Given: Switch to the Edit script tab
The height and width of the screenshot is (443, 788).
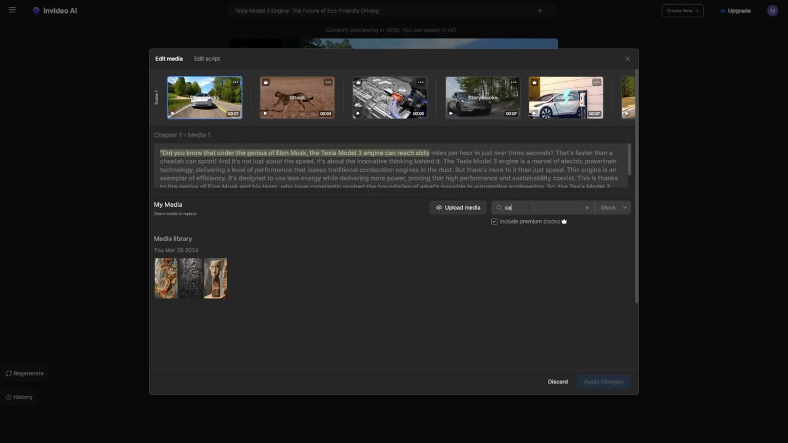Looking at the screenshot, I should [x=207, y=58].
